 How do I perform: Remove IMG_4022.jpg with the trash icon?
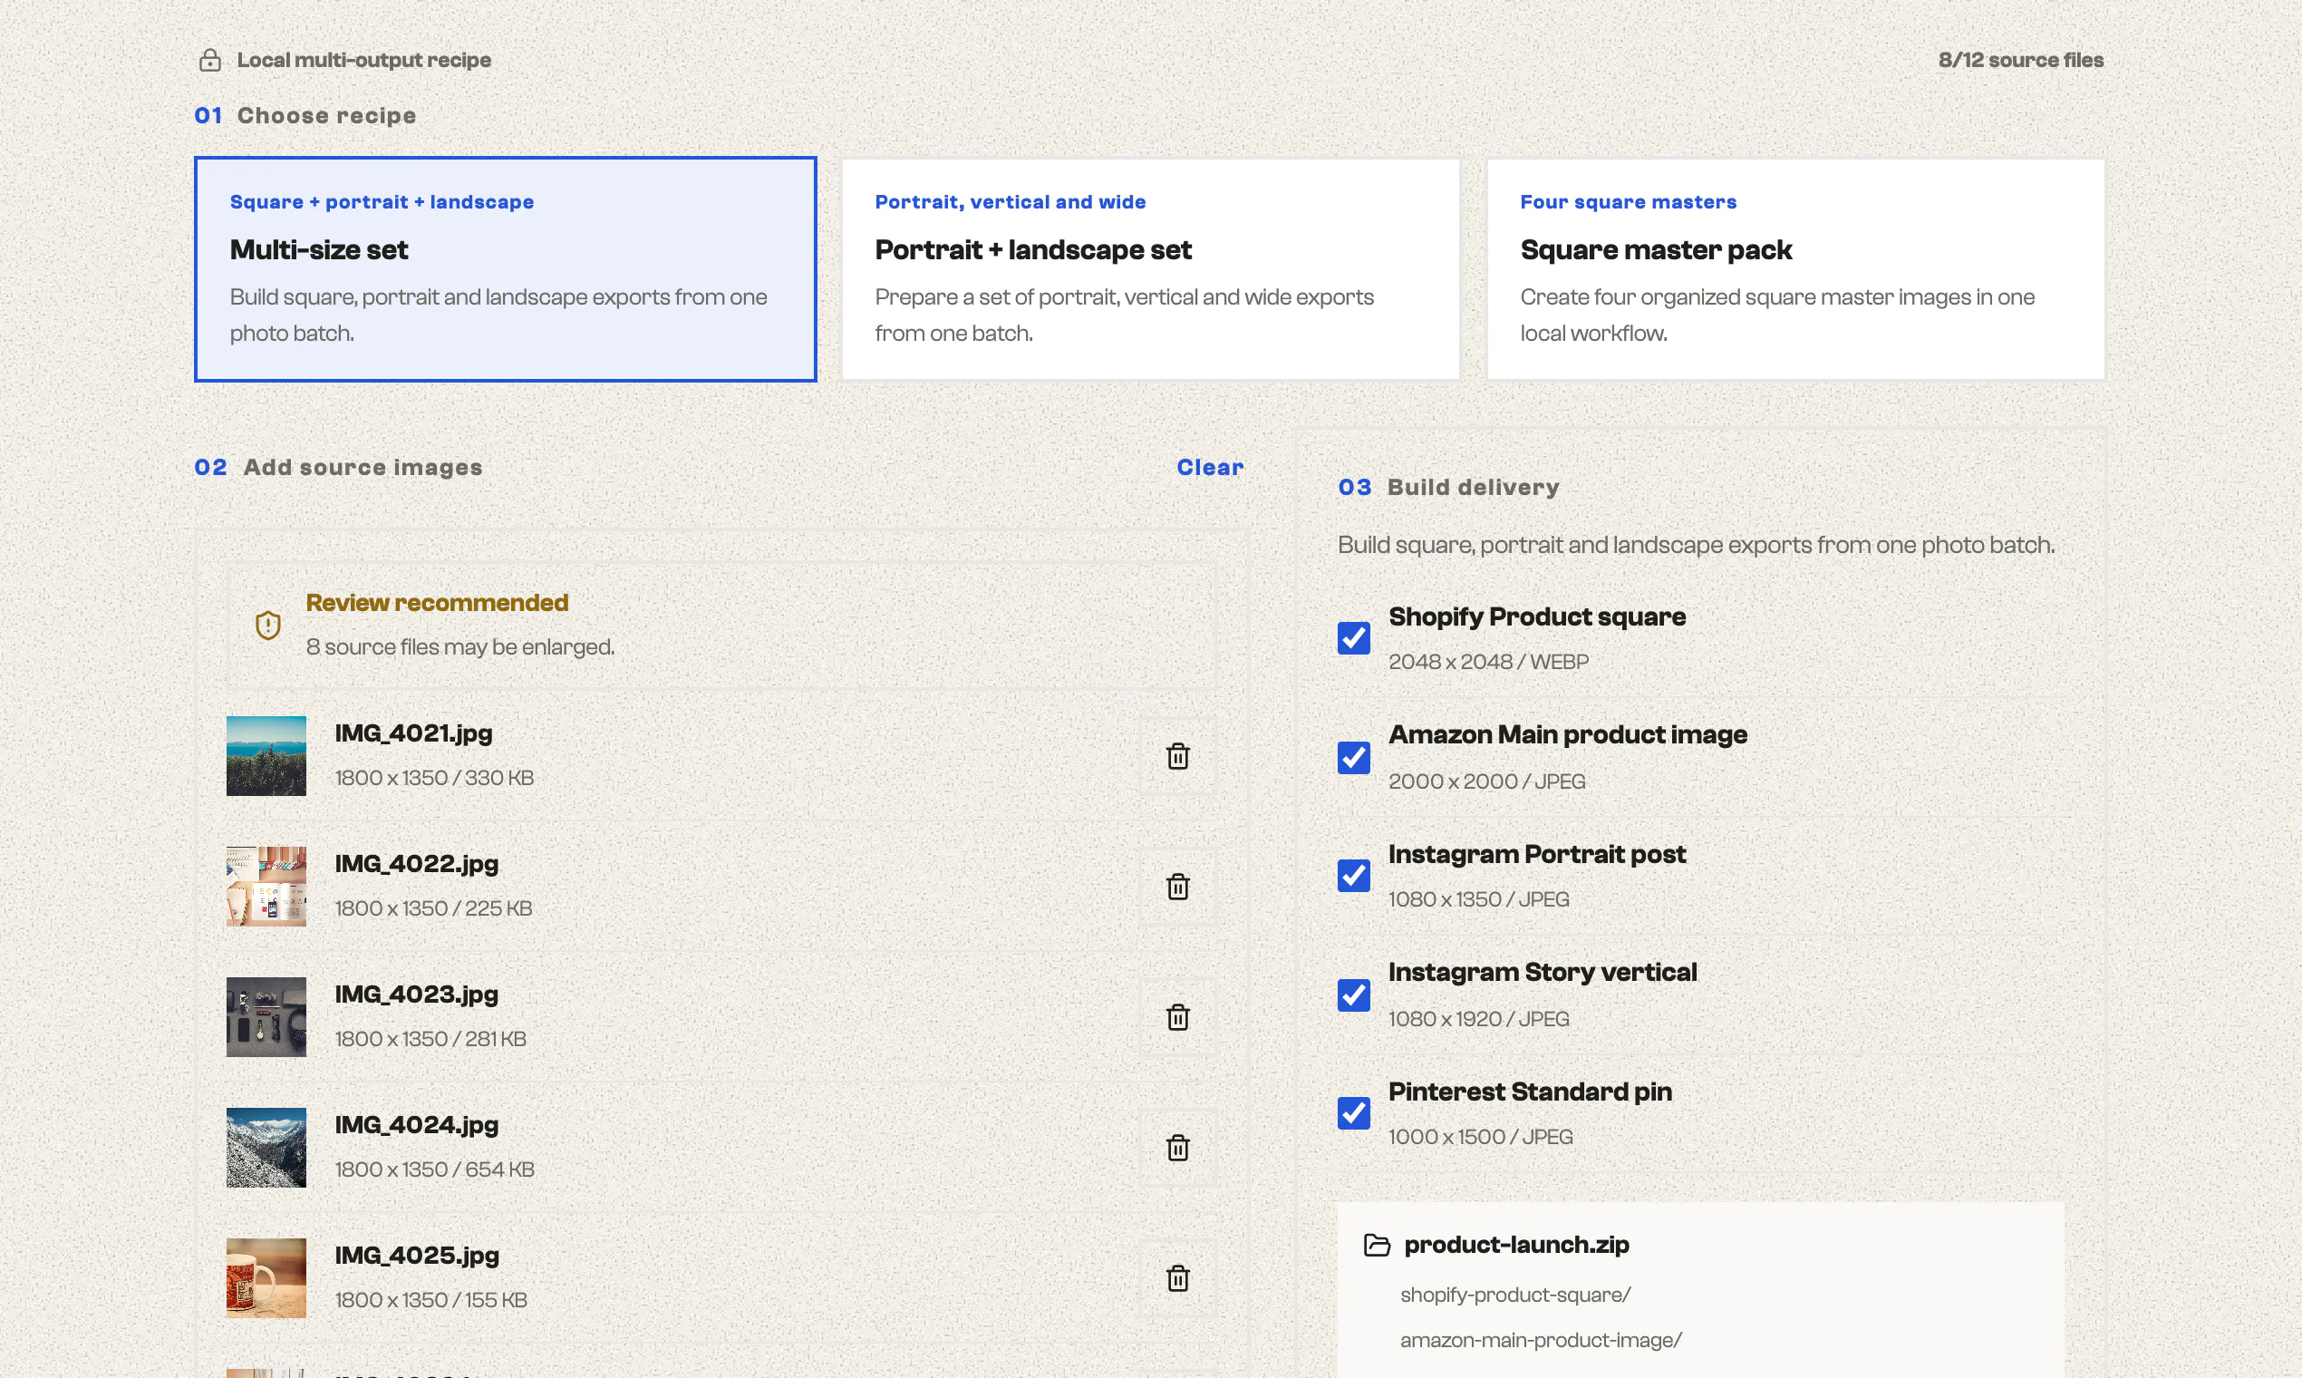[1178, 887]
